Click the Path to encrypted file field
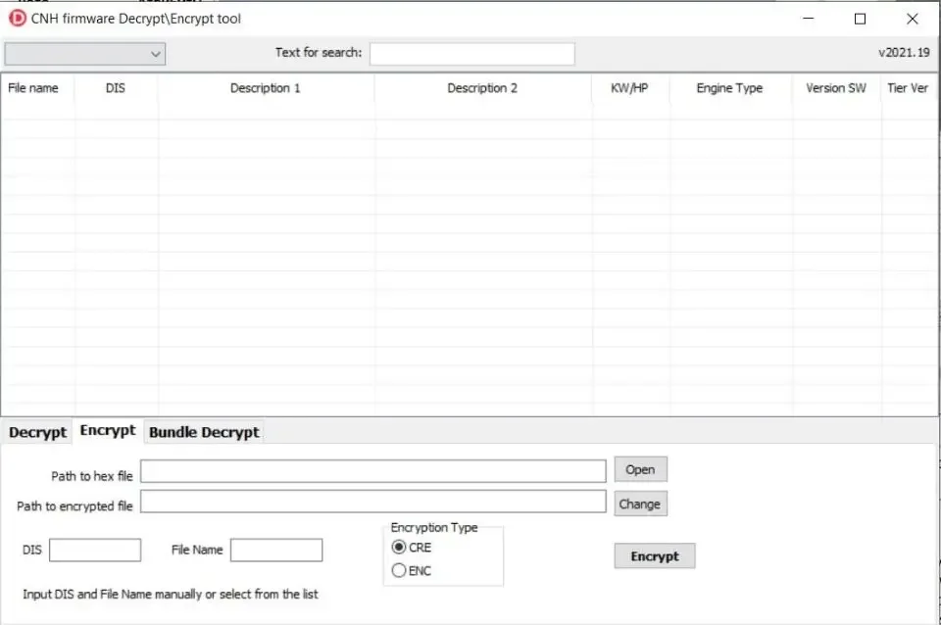 pos(373,502)
